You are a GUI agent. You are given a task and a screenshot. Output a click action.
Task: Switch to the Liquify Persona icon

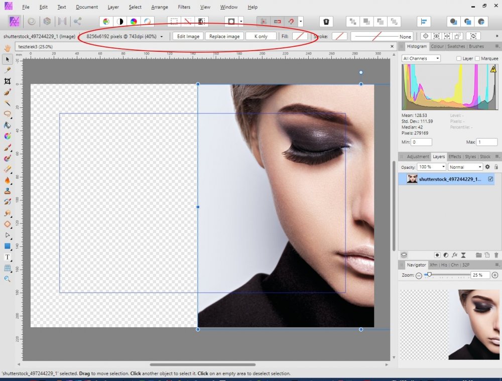[x=32, y=22]
